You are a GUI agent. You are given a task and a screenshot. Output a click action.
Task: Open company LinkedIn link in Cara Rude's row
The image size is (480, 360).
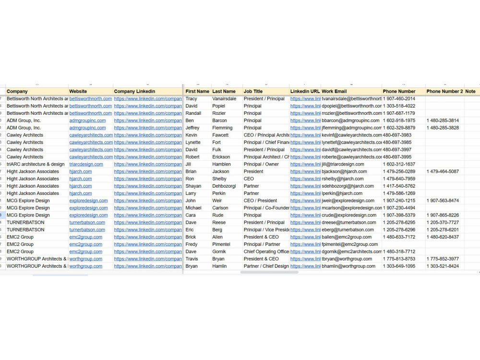pyautogui.click(x=148, y=215)
